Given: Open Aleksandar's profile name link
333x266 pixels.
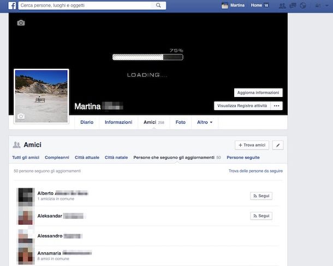Looking at the screenshot, I should point(61,216).
